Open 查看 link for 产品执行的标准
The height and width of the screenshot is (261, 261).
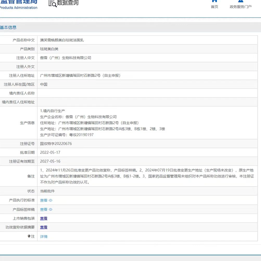44,200
